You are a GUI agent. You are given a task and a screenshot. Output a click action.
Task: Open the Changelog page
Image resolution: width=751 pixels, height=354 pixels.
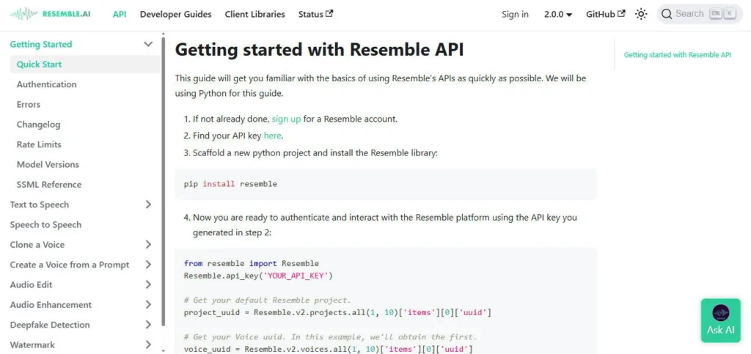(x=38, y=125)
